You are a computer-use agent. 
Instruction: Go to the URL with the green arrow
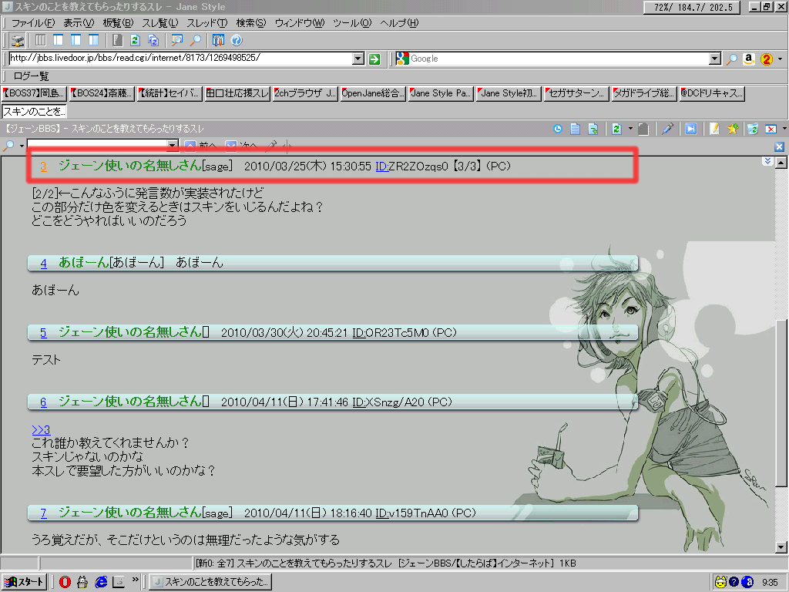tap(374, 59)
